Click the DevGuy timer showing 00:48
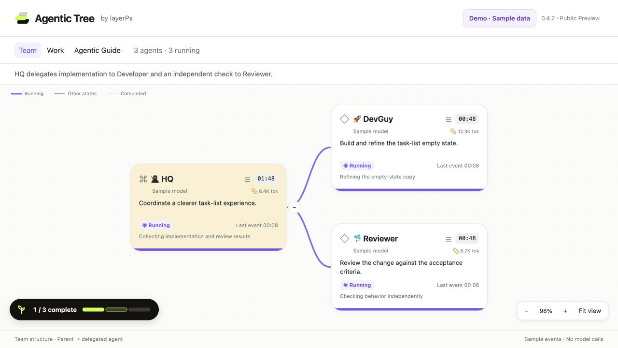Screen dimensions: 618x348 [467, 119]
